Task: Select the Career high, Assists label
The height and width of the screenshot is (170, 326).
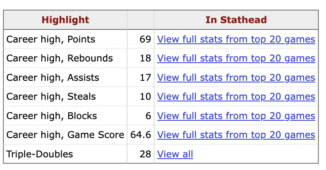Action: pyautogui.click(x=53, y=78)
